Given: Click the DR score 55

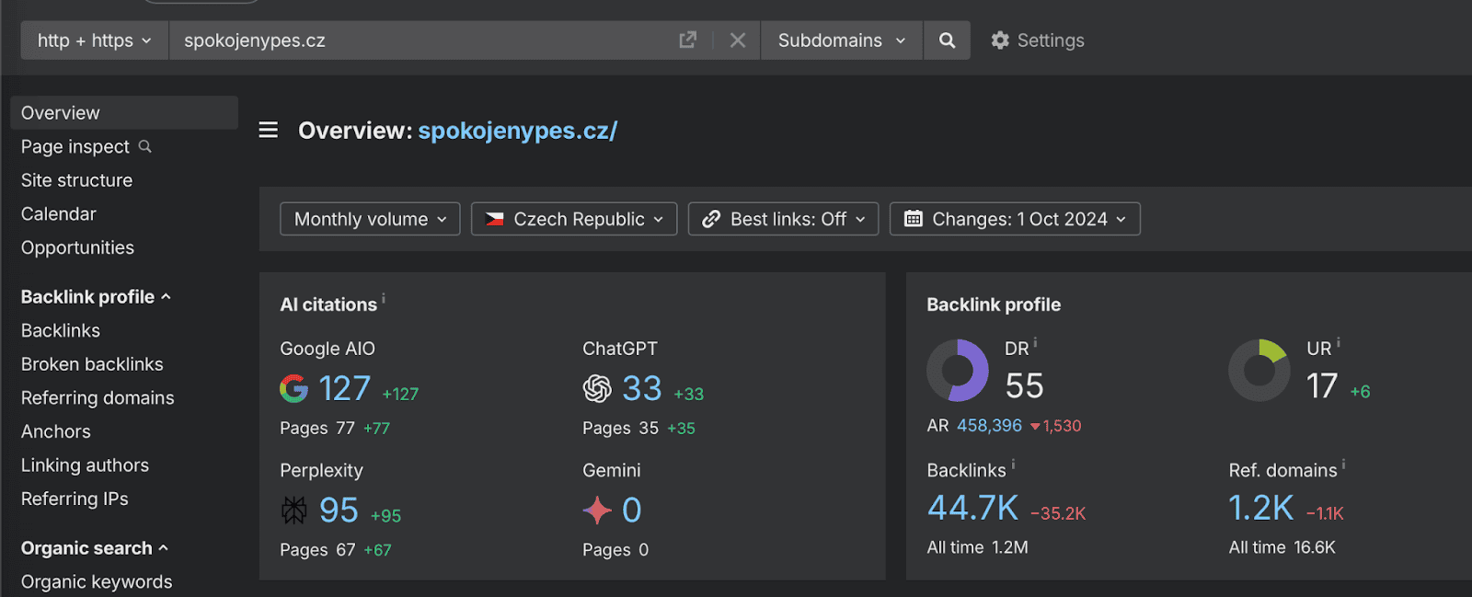Looking at the screenshot, I should click(1024, 385).
